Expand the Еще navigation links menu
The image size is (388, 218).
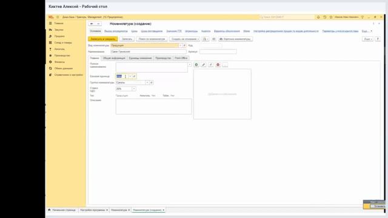[367, 31]
